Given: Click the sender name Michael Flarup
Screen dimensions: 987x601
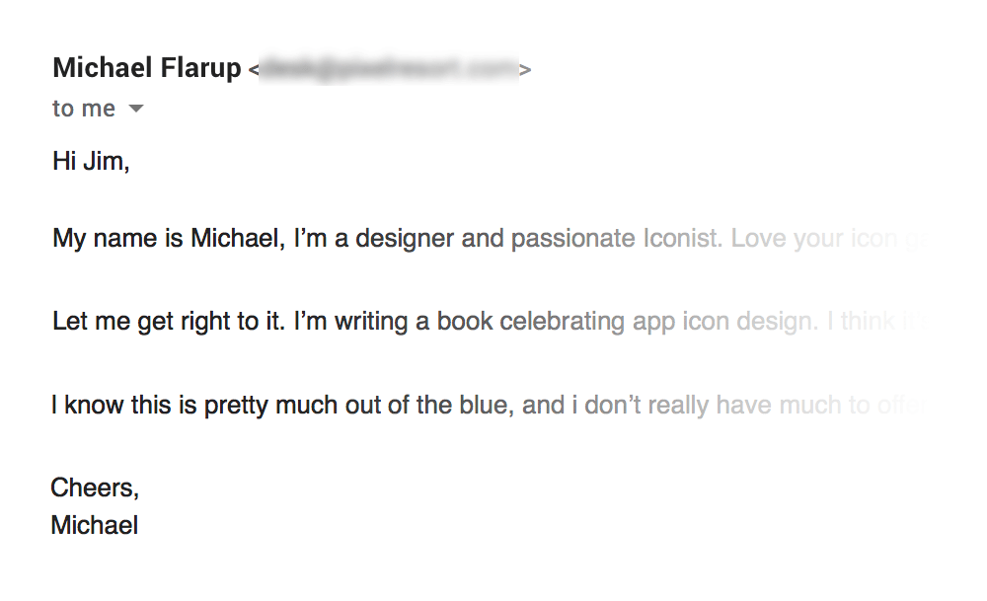Looking at the screenshot, I should pos(147,68).
